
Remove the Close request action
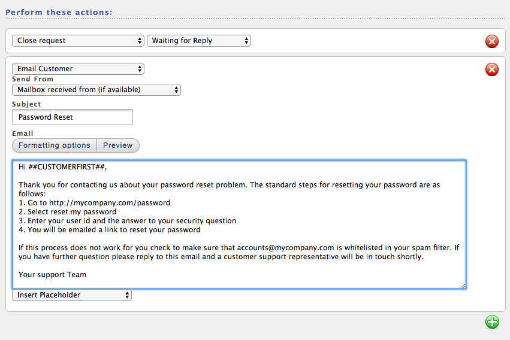coord(492,41)
